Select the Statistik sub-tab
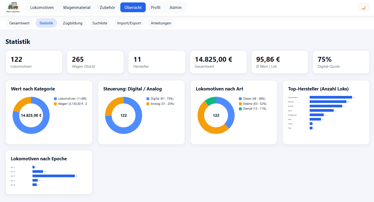The image size is (374, 202). tap(46, 23)
